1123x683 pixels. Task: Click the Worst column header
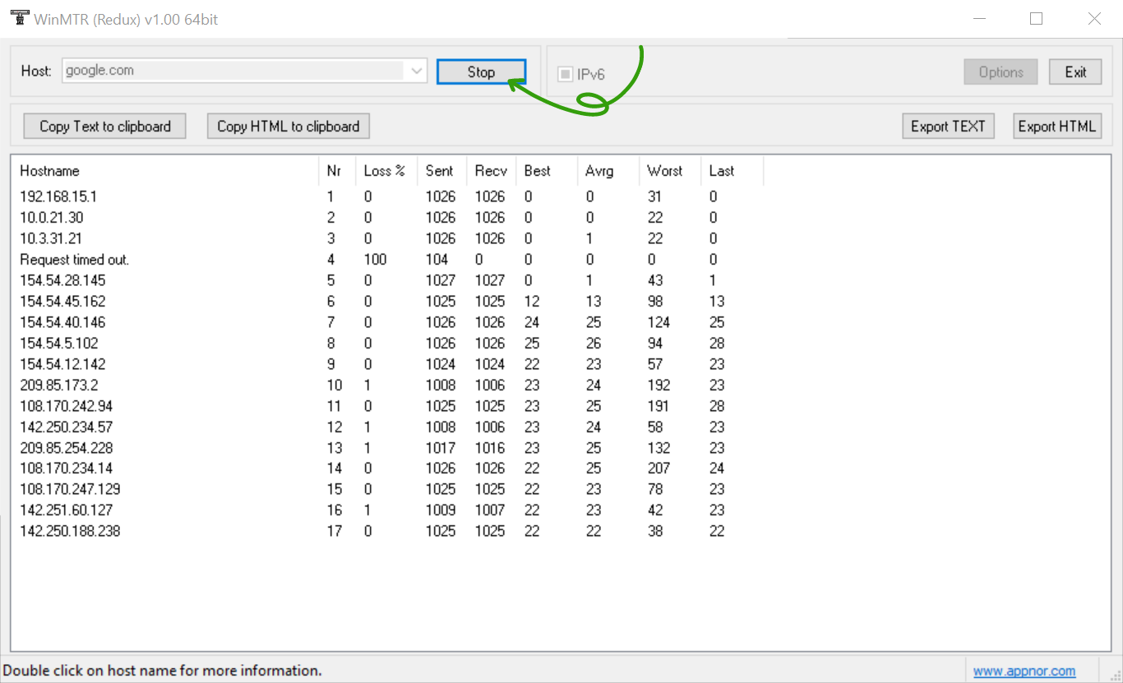(x=664, y=171)
